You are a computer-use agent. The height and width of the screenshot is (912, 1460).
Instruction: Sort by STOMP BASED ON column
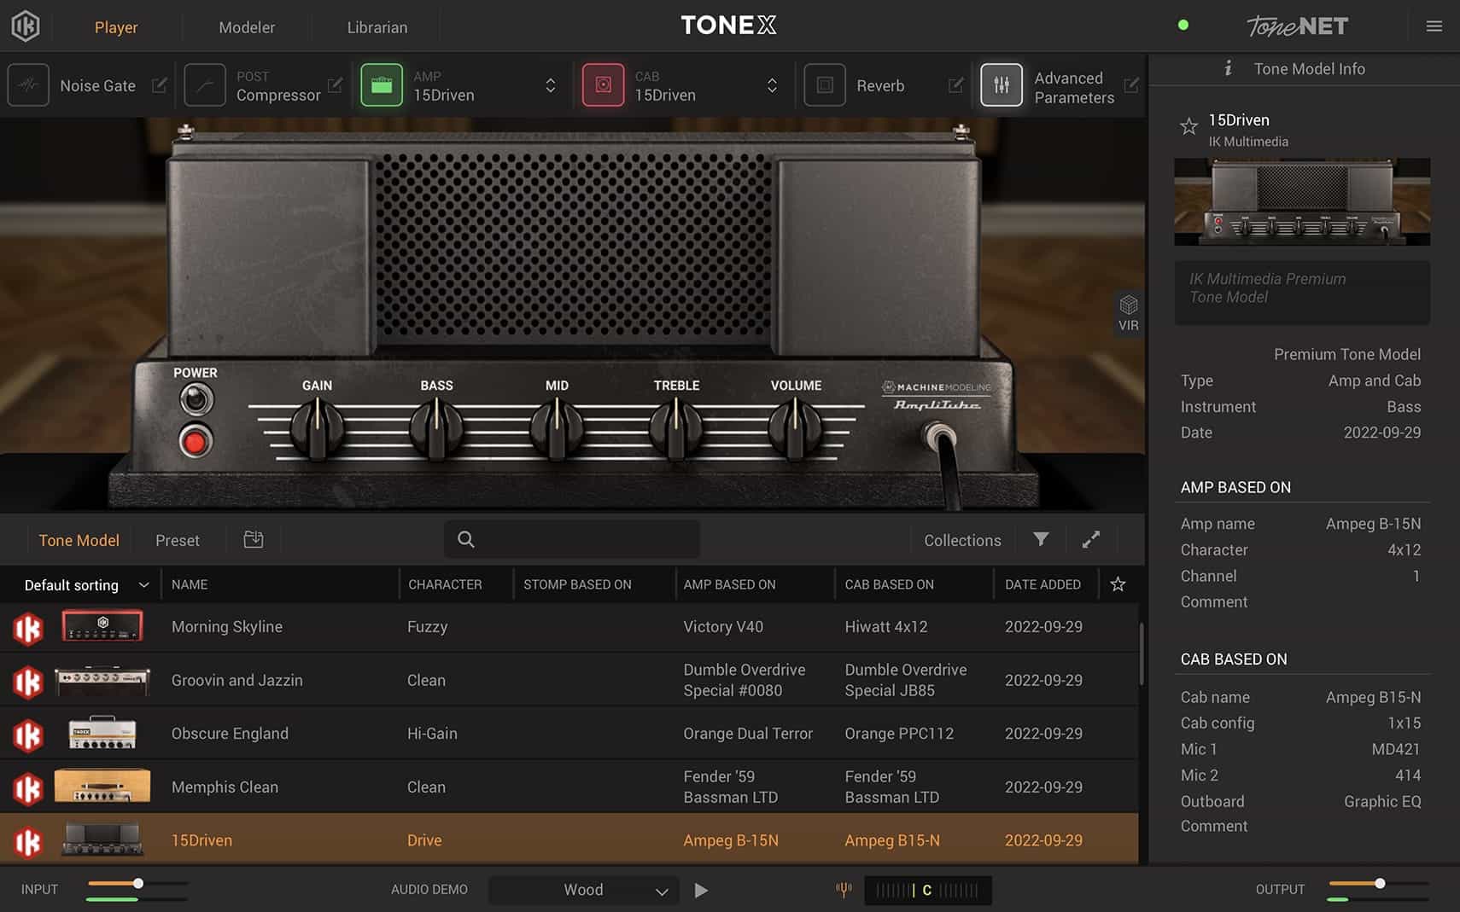click(x=577, y=584)
